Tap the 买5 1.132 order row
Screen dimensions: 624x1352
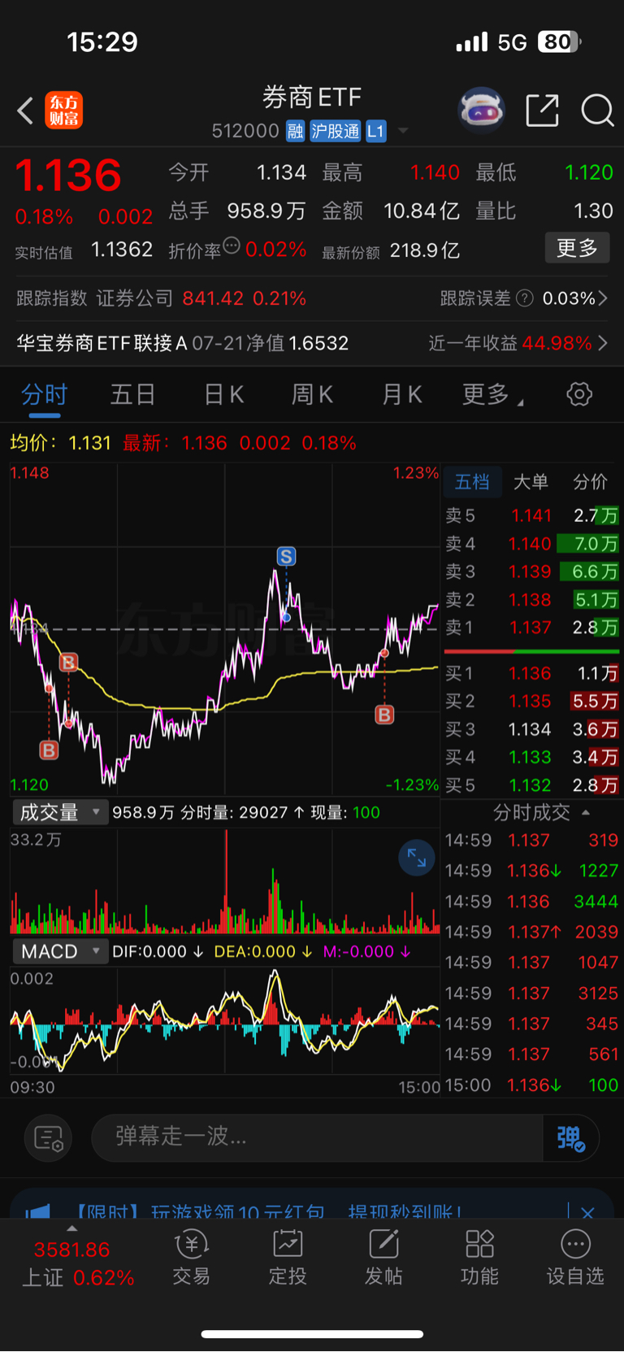click(531, 785)
